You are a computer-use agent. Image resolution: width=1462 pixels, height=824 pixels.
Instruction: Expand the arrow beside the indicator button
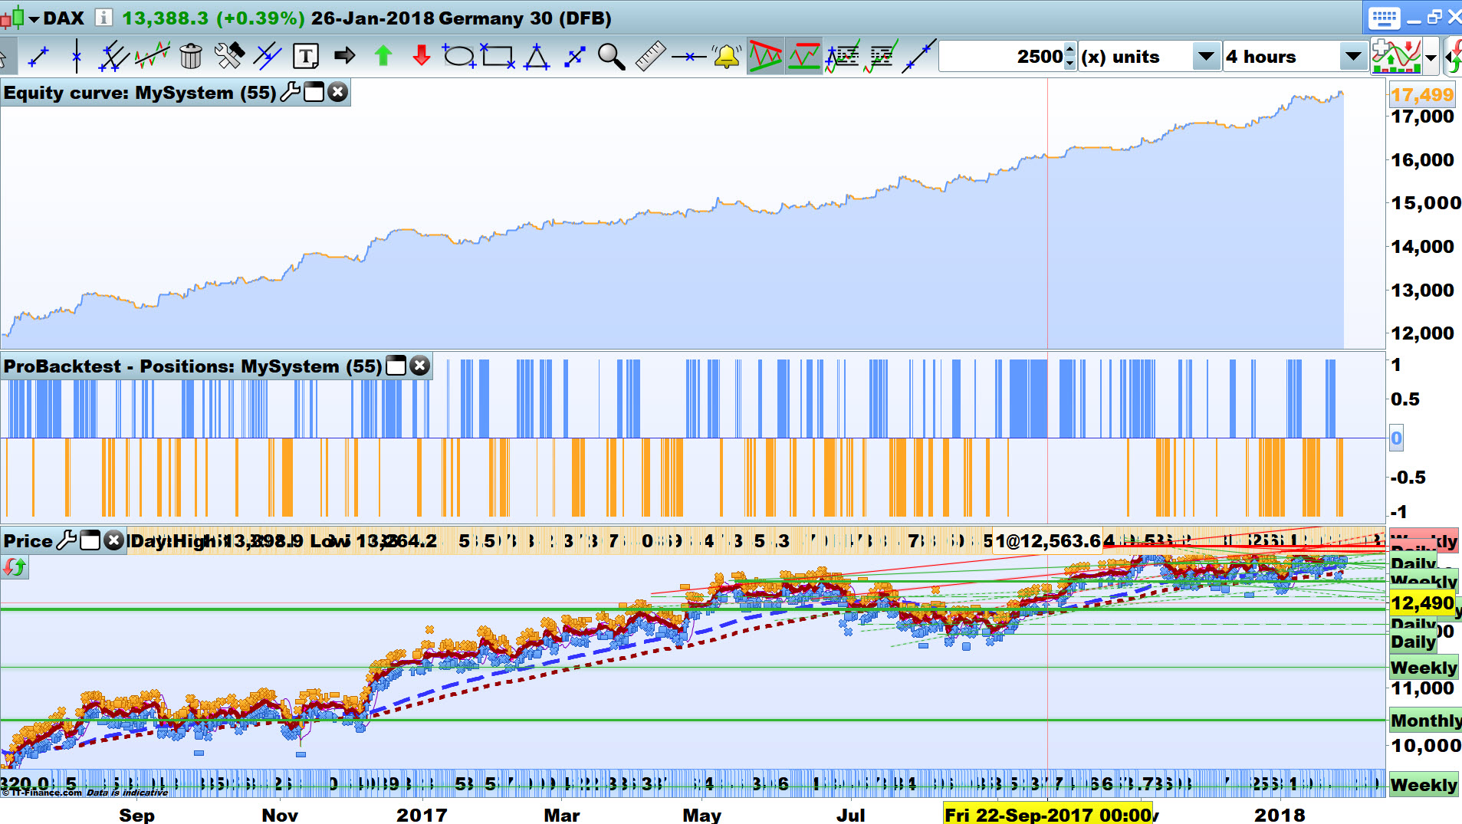[x=1431, y=57]
